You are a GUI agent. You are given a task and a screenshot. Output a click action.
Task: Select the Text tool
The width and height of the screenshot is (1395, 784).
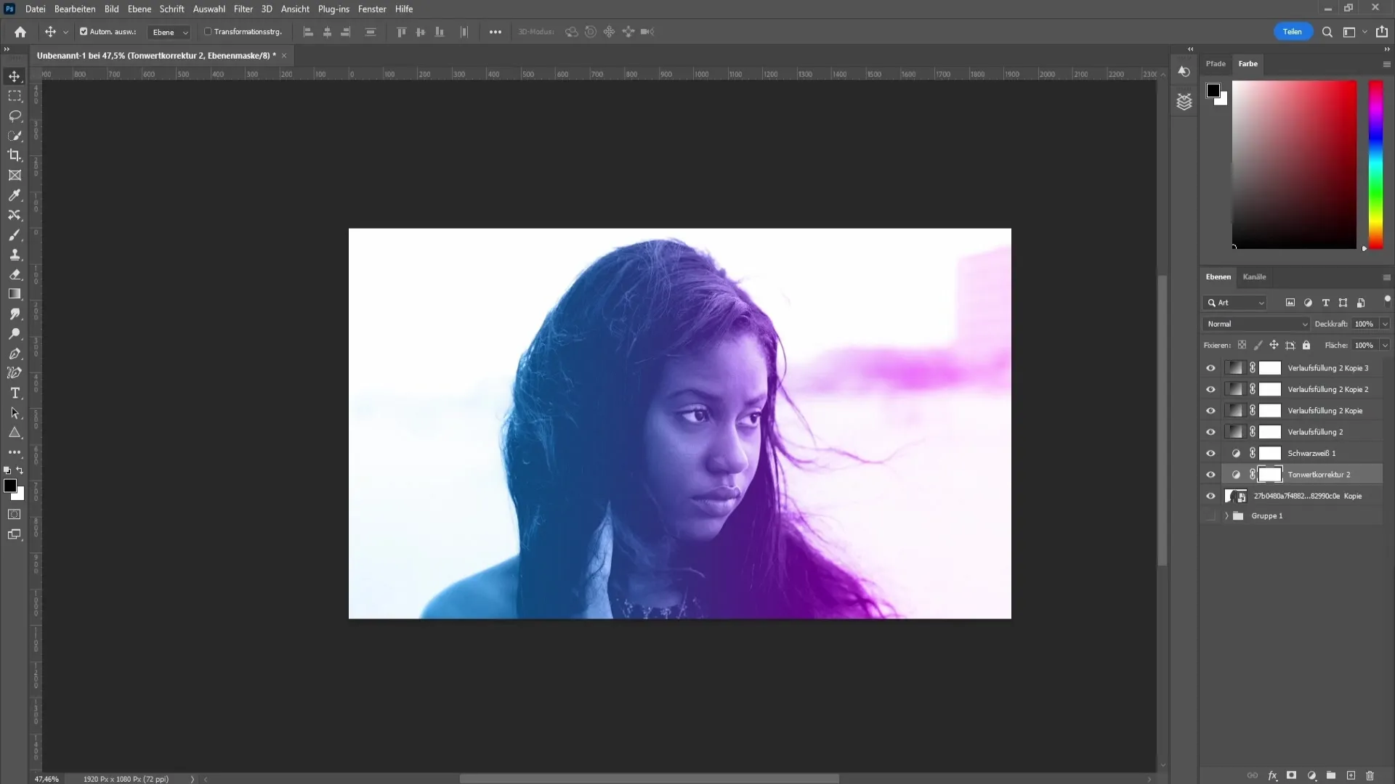(x=15, y=393)
